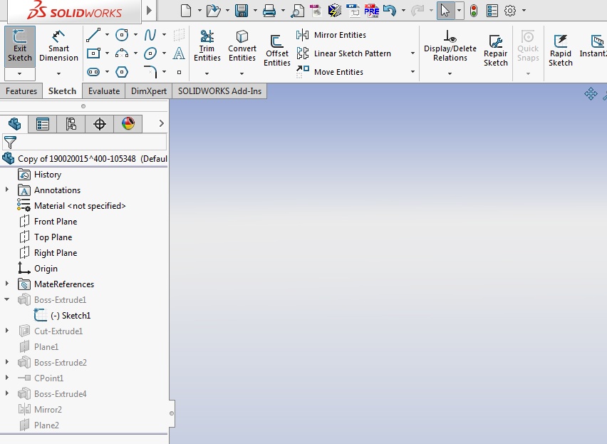This screenshot has height=444, width=607.
Task: Click Linear Sketch Pattern command
Action: click(x=344, y=53)
